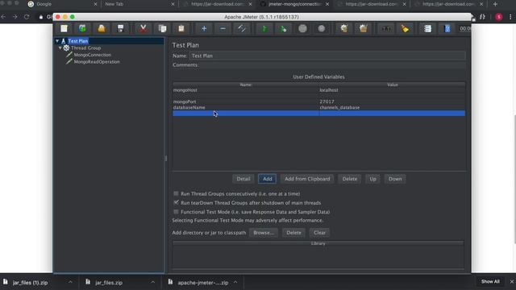Click the Detail button
516x290 pixels.
pyautogui.click(x=243, y=179)
